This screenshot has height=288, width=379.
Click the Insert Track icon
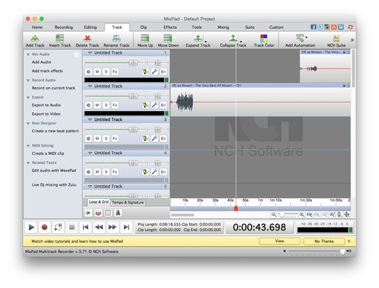pos(60,40)
